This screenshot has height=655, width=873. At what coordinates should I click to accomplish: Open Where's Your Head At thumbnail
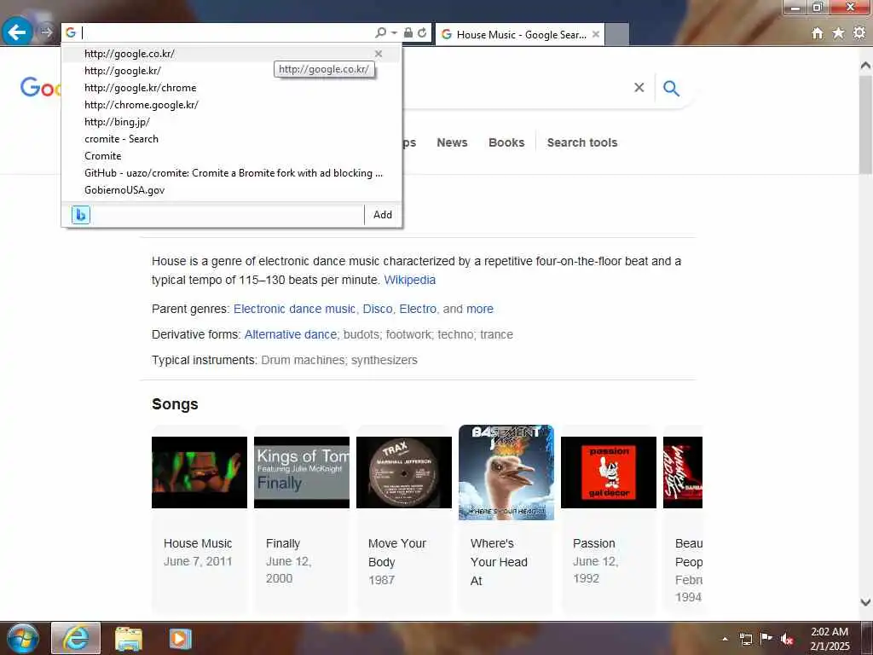tap(506, 472)
